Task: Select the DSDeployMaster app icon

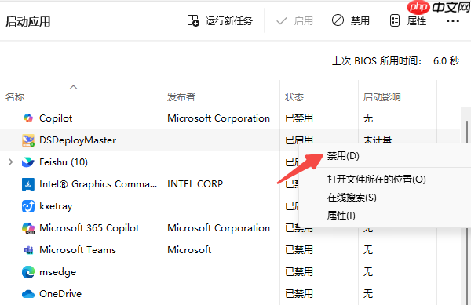Action: (28, 140)
